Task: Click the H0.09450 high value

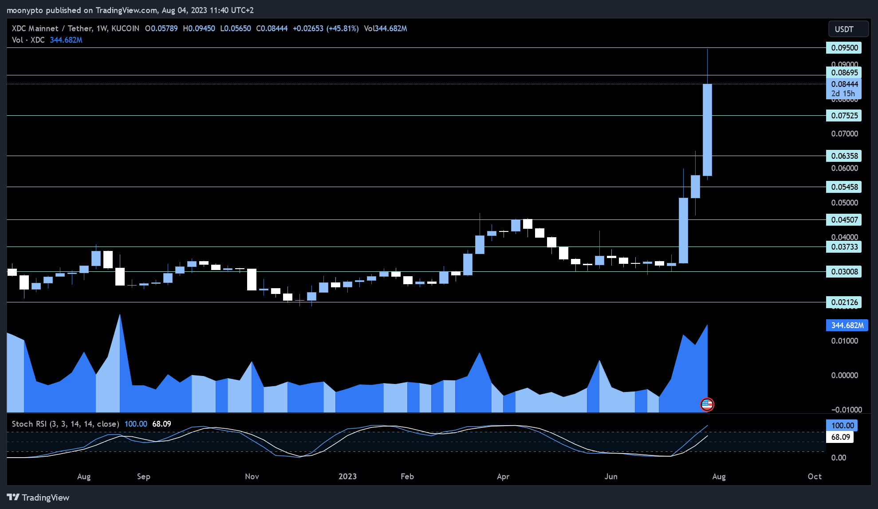Action: click(199, 28)
